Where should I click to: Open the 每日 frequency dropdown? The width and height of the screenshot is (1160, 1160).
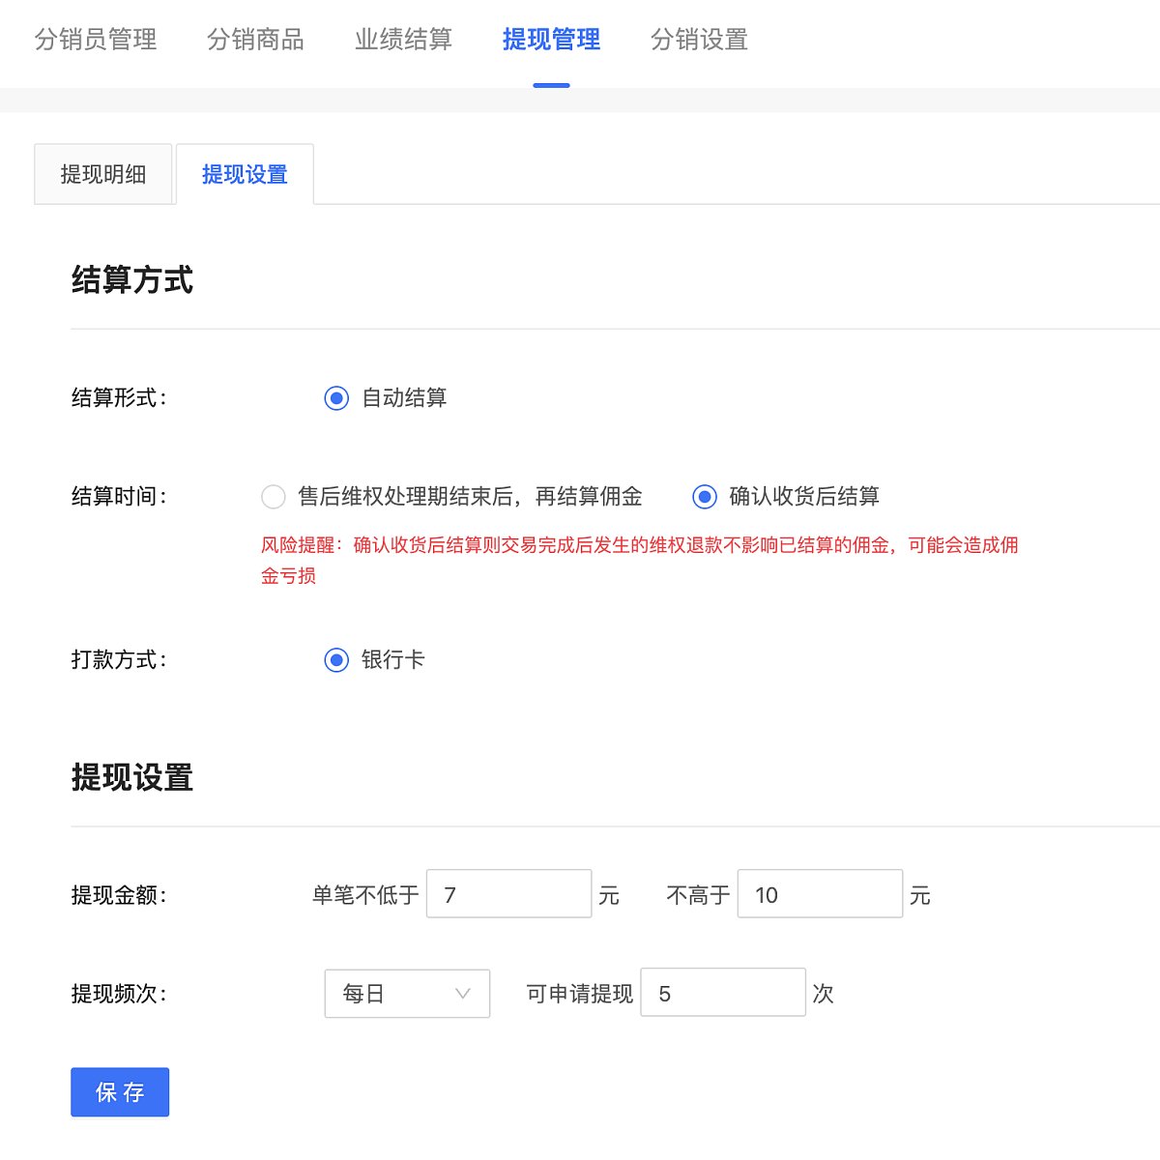(407, 993)
